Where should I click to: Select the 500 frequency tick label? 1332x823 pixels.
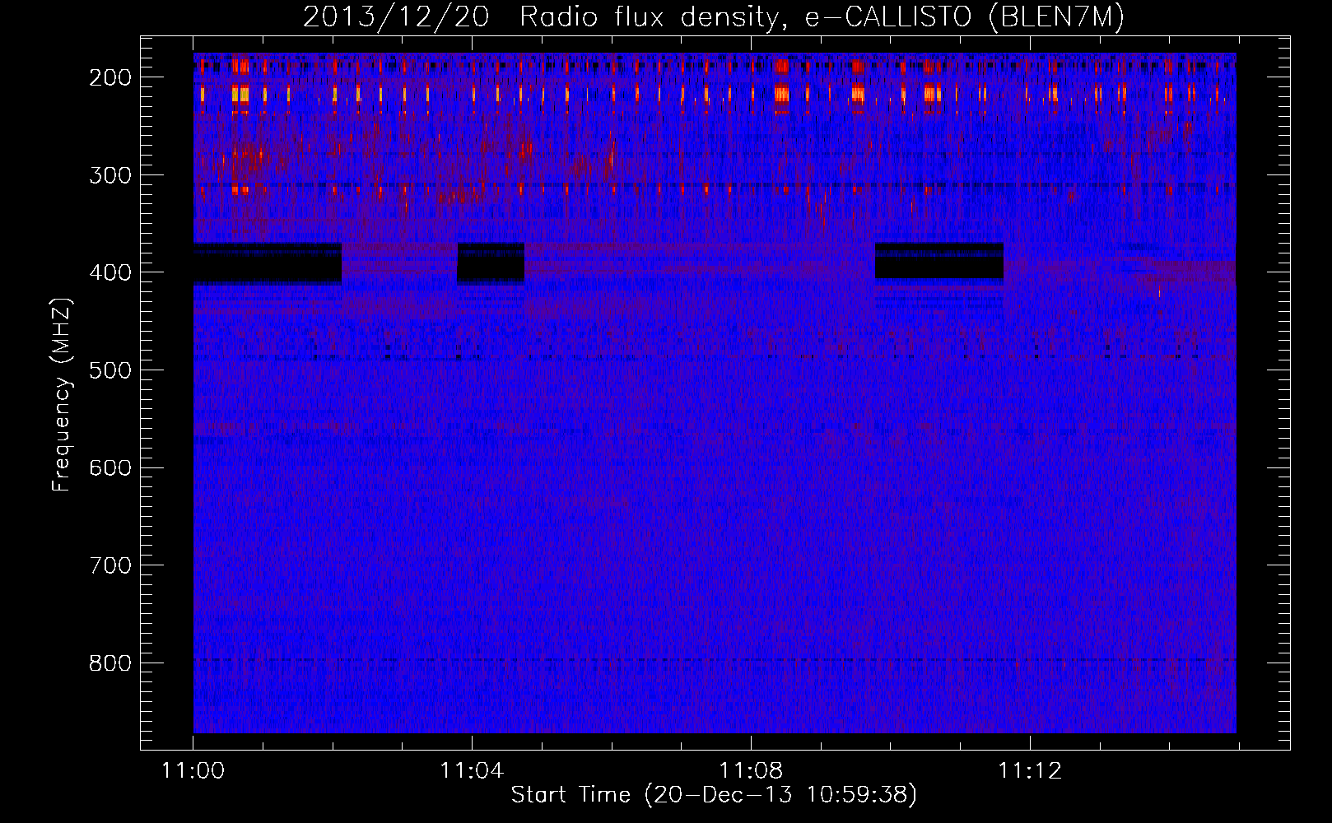click(110, 370)
